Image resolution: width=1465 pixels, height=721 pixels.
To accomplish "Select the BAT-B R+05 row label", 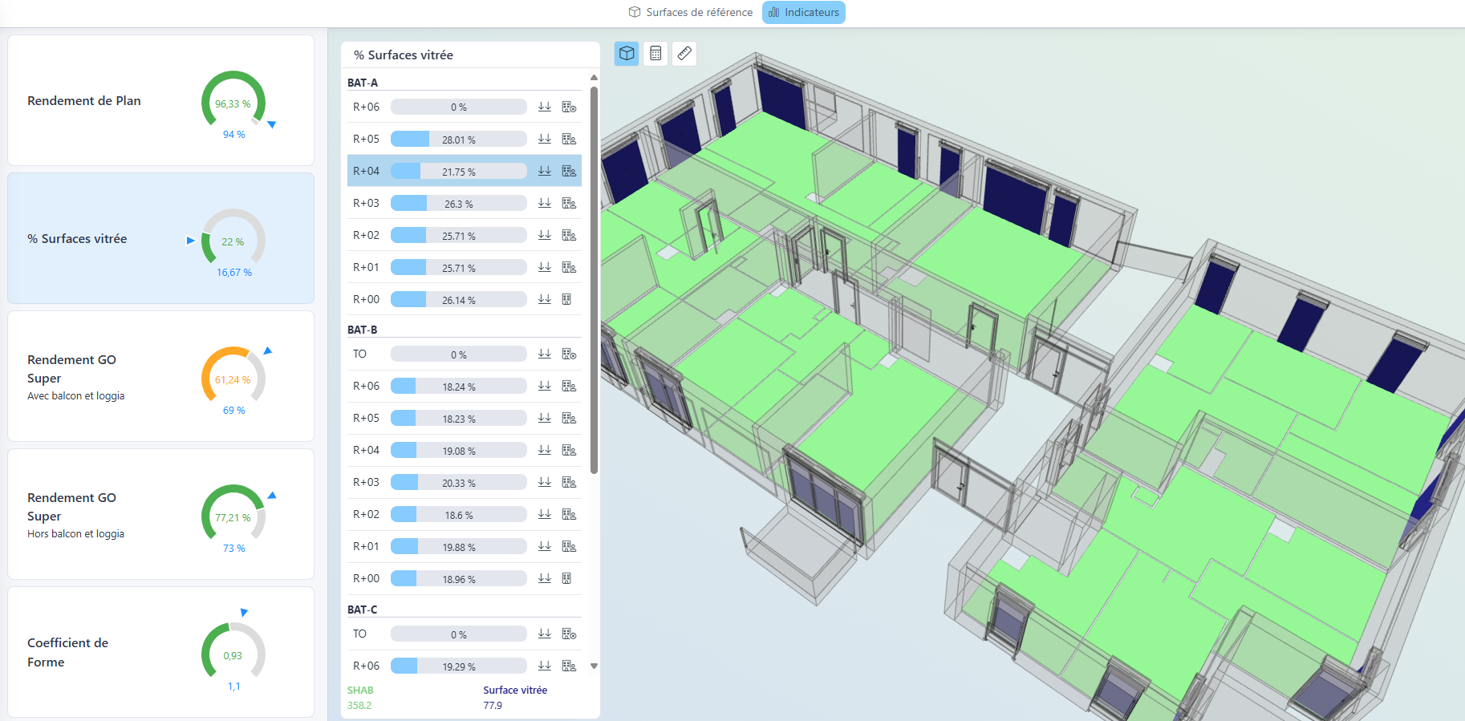I will tap(366, 418).
